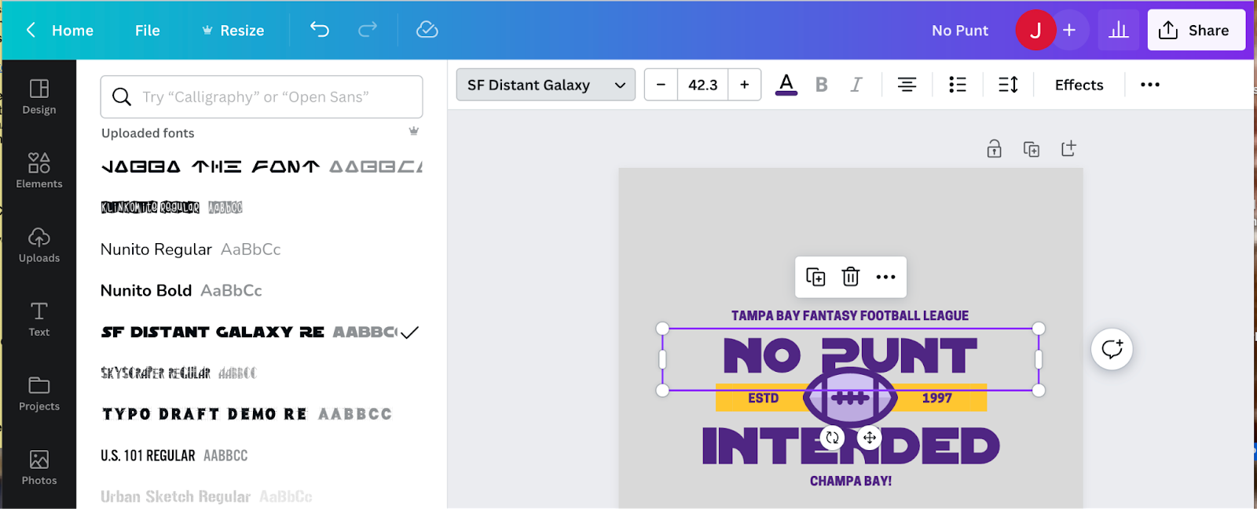This screenshot has width=1257, height=509.
Task: Select SF Distant Galaxy Regular font
Action: click(x=262, y=332)
